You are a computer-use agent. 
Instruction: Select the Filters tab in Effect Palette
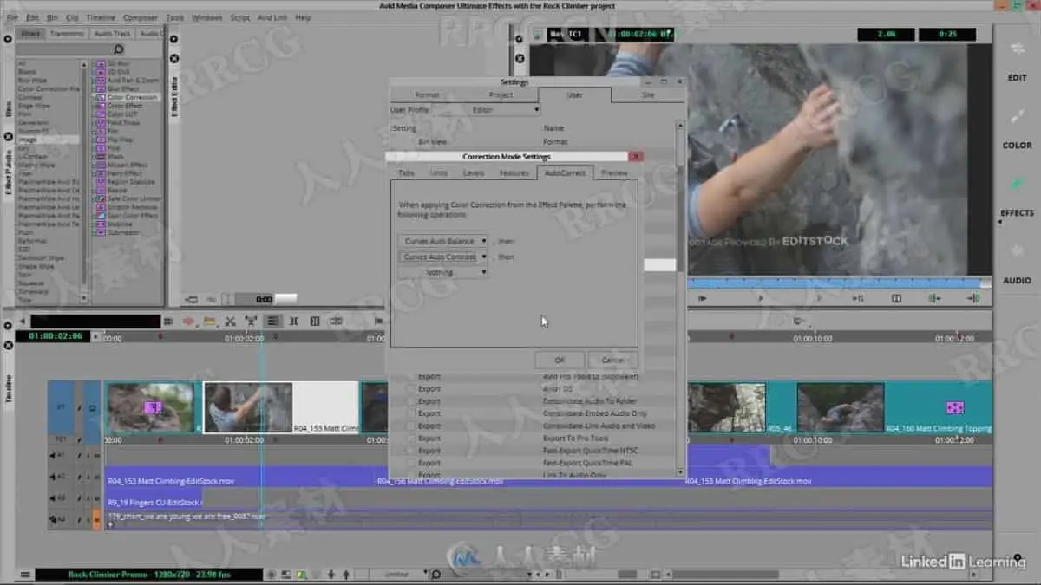31,34
